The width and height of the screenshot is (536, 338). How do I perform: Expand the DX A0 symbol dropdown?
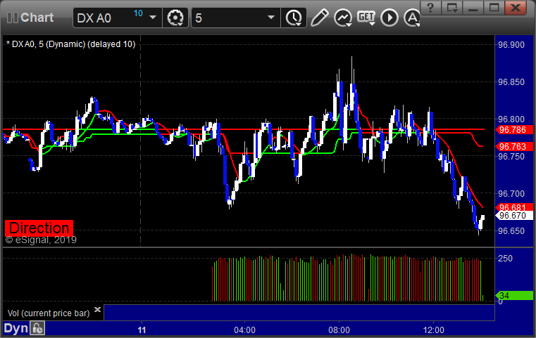[x=153, y=18]
